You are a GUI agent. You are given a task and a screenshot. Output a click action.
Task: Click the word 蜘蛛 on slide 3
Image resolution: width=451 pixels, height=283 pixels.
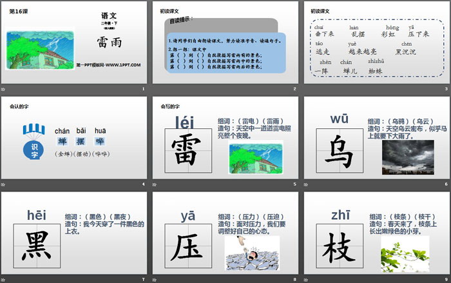376,71
